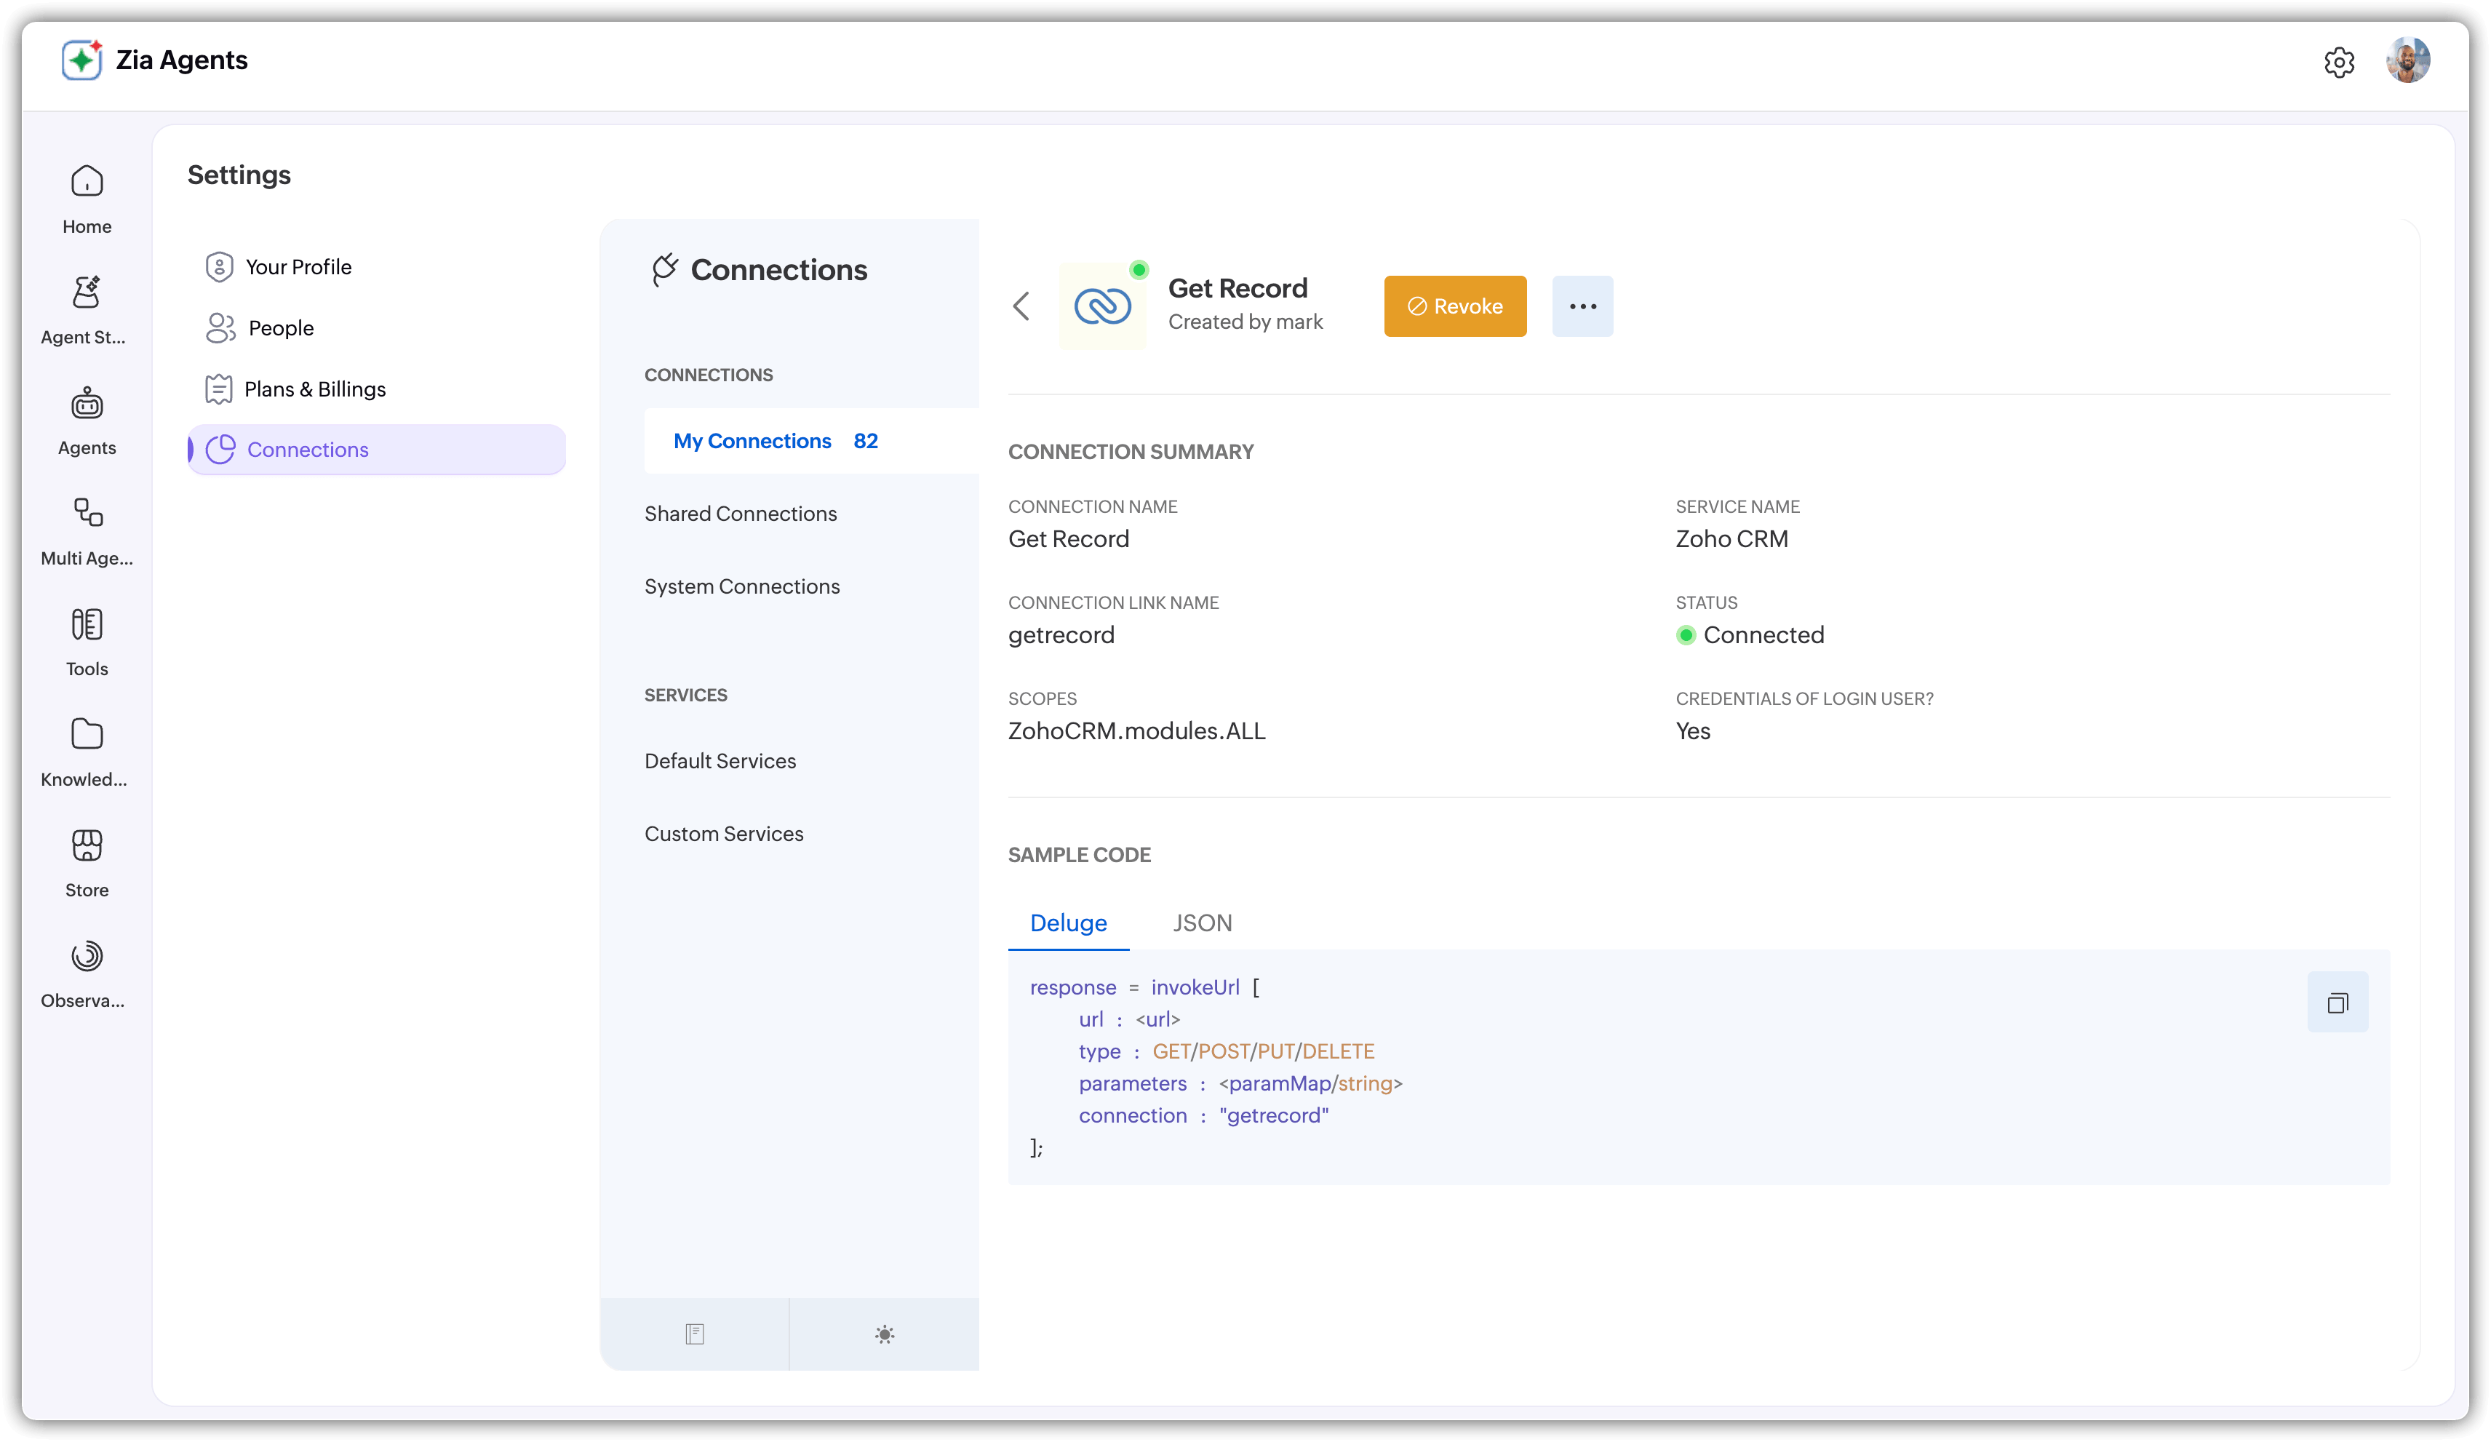Copy the sample code snippet
2491x1442 pixels.
pyautogui.click(x=2337, y=1002)
